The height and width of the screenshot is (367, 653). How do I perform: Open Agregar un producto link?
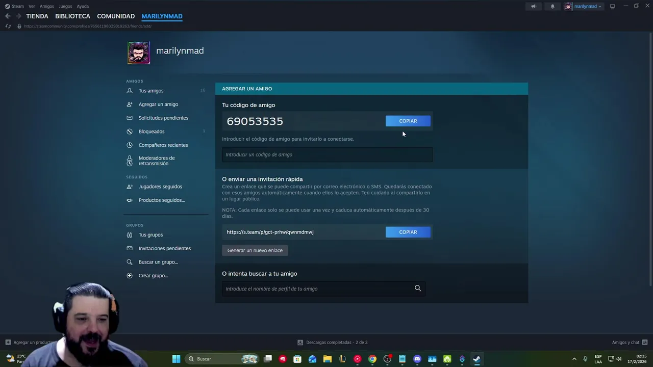click(29, 343)
